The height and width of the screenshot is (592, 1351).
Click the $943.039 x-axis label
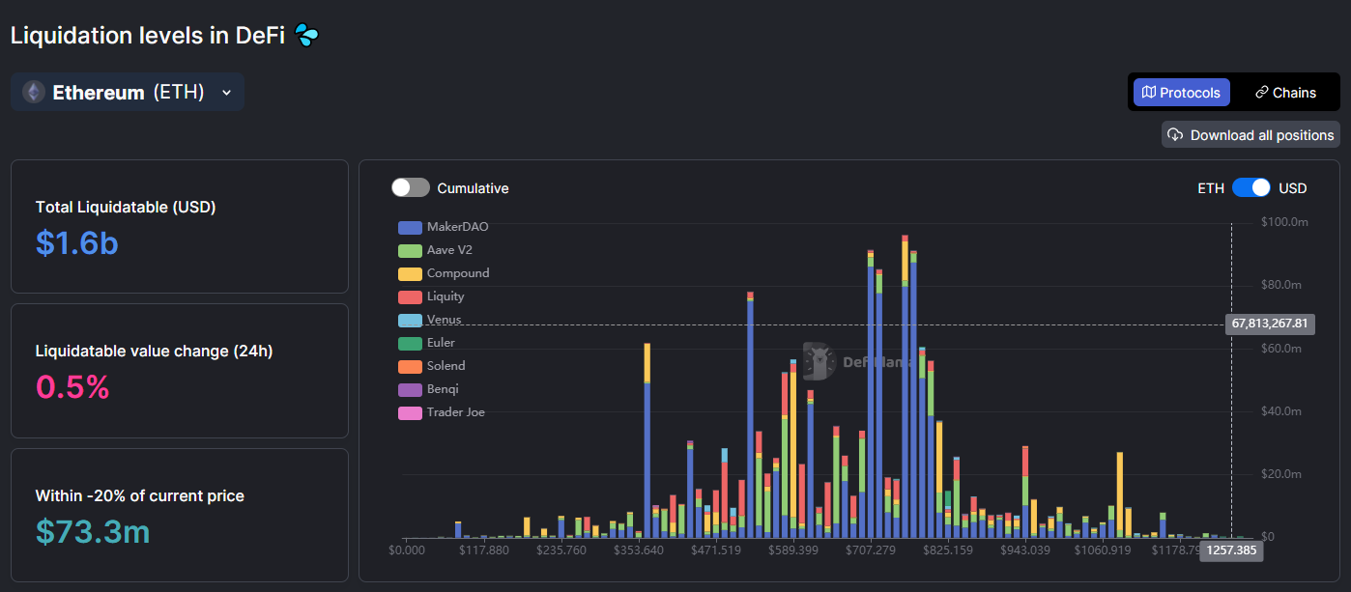tap(1025, 550)
